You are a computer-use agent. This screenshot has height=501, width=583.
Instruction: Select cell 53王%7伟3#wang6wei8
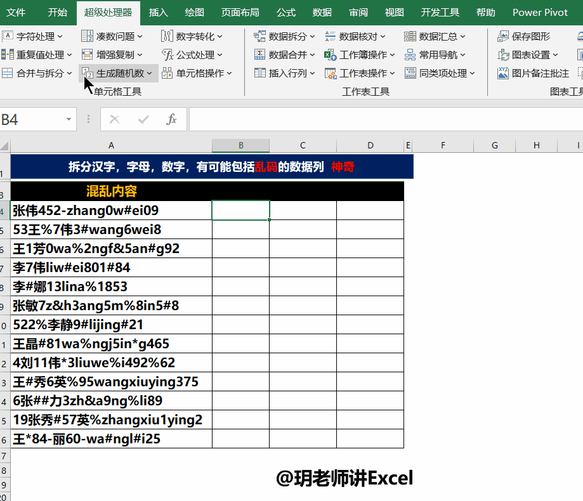tap(111, 230)
